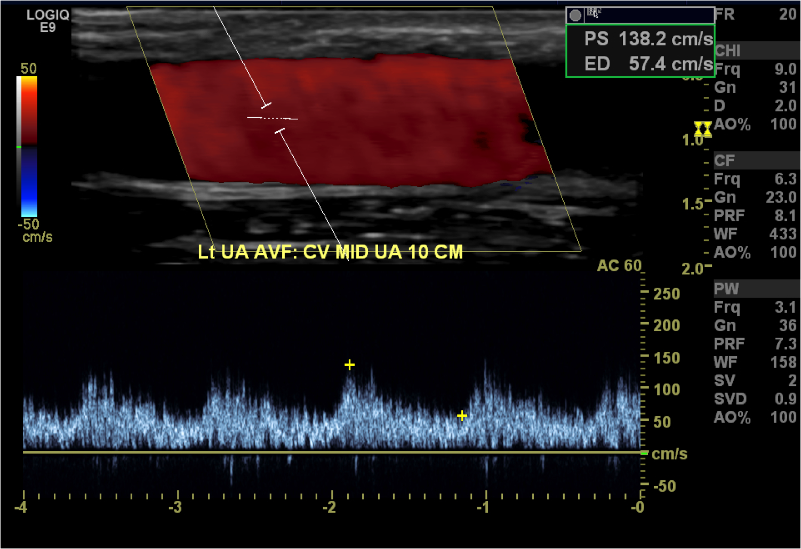Click the angle correction line upper end
Image resolution: width=801 pixels, height=549 pixels.
215,9
